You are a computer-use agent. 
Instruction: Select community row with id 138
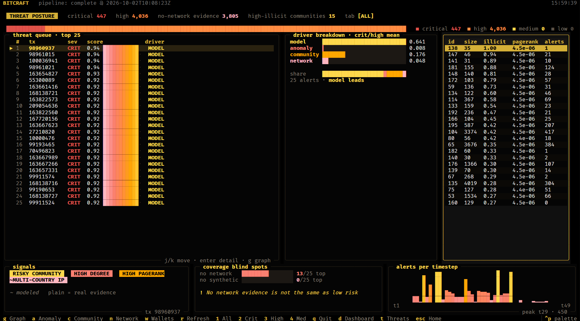coord(506,48)
